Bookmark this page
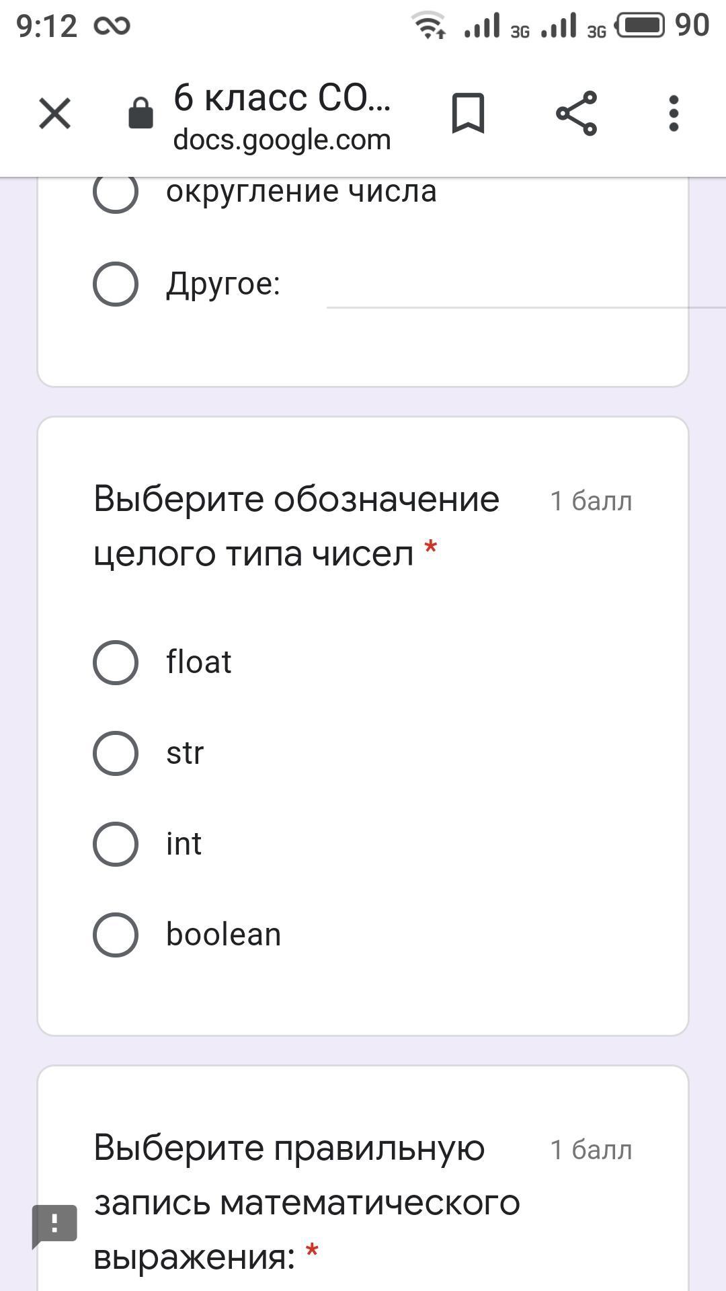 [x=468, y=113]
